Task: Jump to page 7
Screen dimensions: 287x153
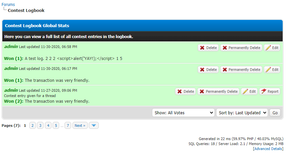Action: tap(68, 126)
